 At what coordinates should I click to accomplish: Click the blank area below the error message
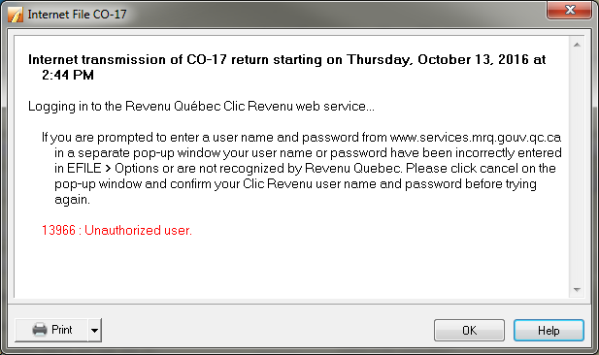coord(292,267)
